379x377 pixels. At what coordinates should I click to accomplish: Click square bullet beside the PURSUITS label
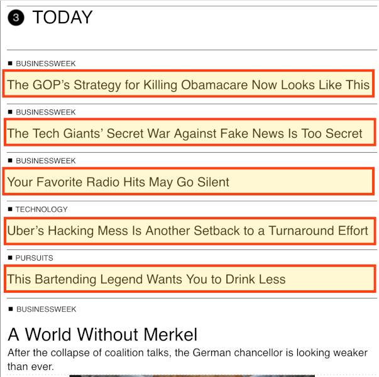coord(10,258)
